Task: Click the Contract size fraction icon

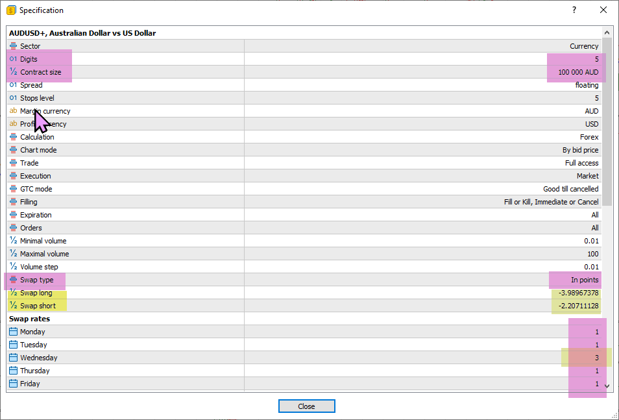Action: tap(13, 72)
